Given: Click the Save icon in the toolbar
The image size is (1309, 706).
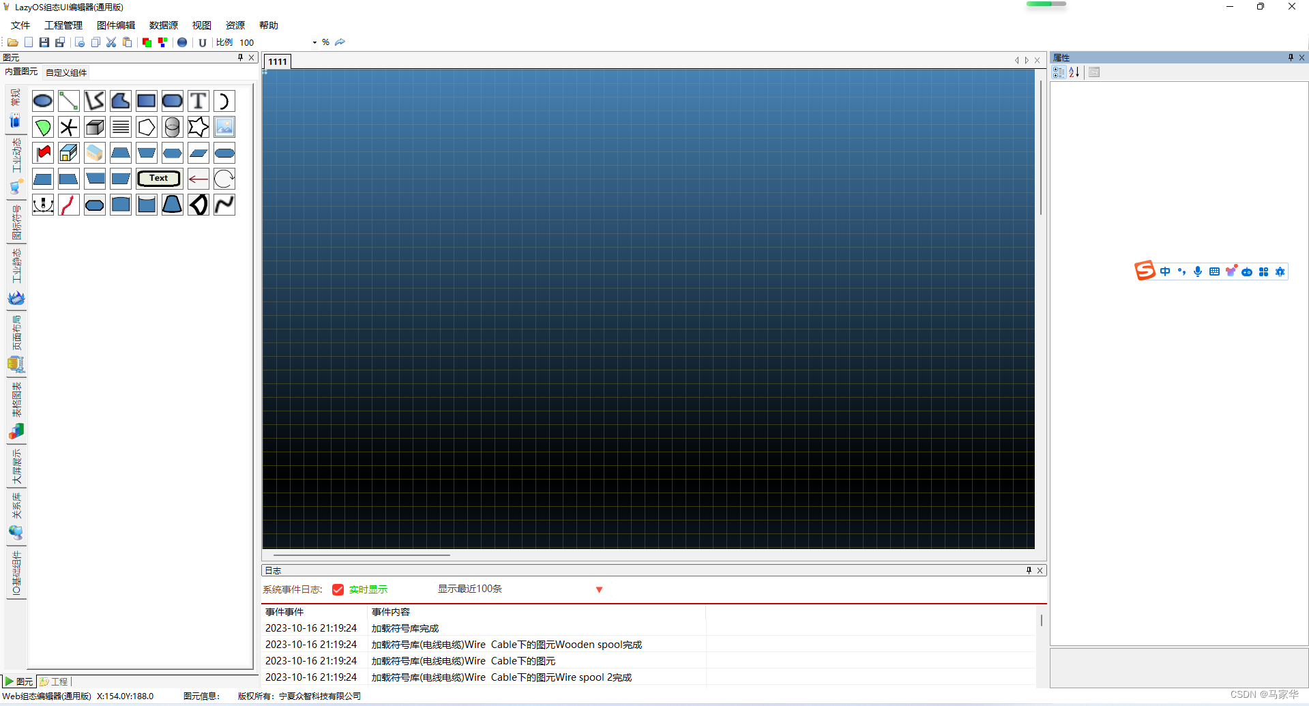Looking at the screenshot, I should (44, 42).
